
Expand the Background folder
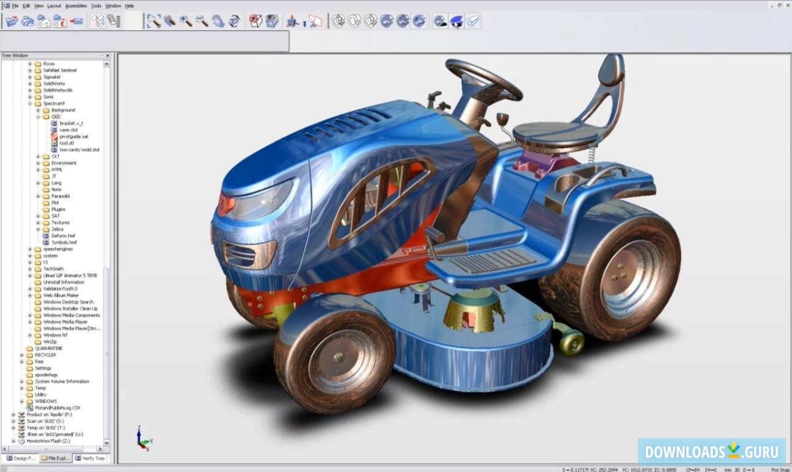pyautogui.click(x=38, y=110)
